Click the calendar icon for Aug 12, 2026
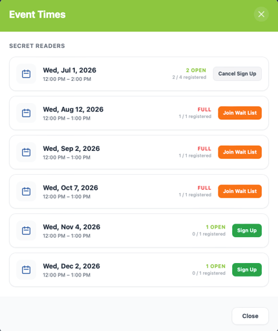This screenshot has height=331, width=278. coord(26,113)
